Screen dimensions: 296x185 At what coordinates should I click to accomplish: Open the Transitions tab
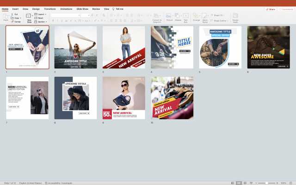click(49, 9)
